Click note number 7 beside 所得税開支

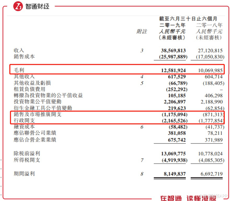142,160
